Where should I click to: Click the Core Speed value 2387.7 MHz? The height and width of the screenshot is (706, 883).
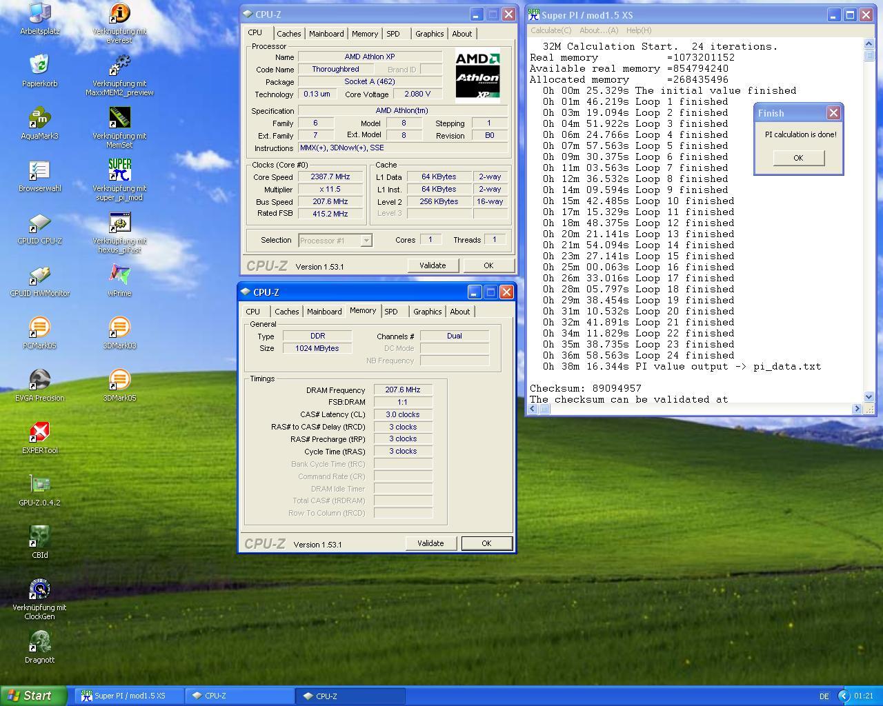click(330, 176)
